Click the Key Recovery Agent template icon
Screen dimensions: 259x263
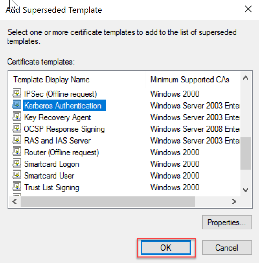click(x=17, y=117)
